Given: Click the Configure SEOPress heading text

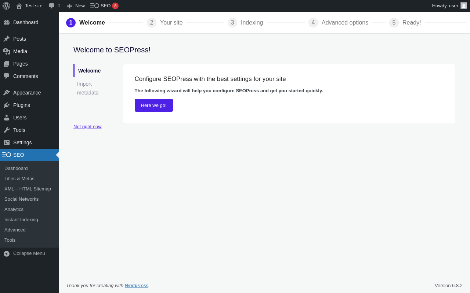Looking at the screenshot, I should tap(210, 79).
